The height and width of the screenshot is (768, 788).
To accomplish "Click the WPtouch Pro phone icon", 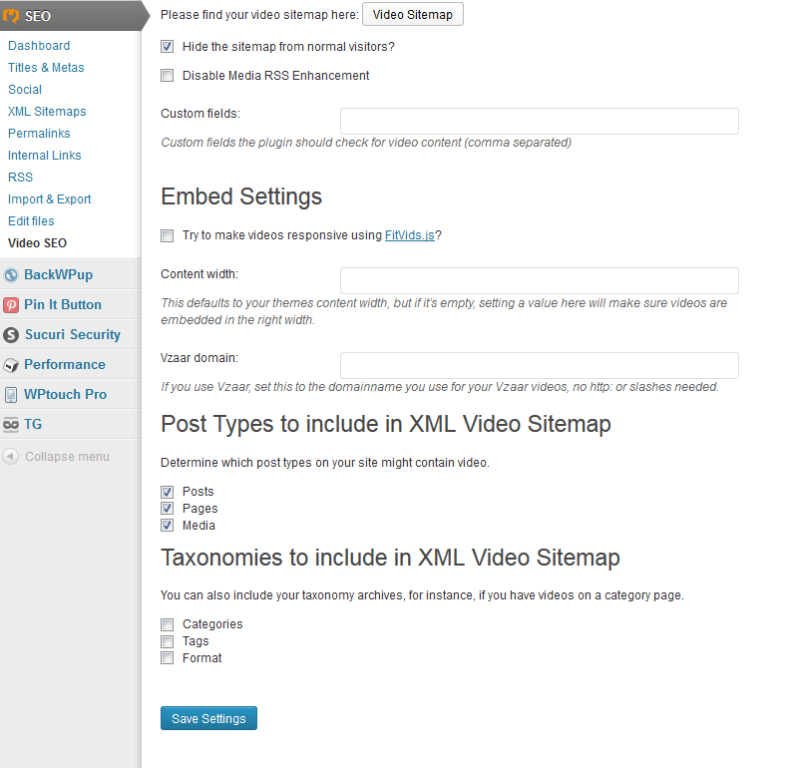I will pos(11,395).
